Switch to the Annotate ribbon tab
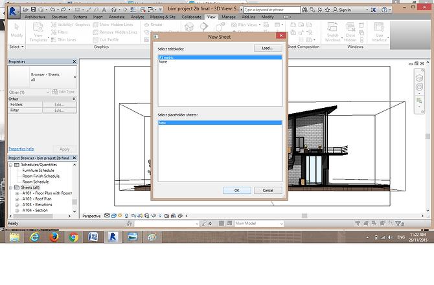Image resolution: width=434 pixels, height=285 pixels. (117, 17)
